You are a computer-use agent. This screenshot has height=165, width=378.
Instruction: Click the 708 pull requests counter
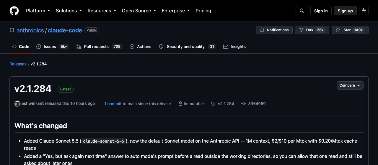pos(117,47)
